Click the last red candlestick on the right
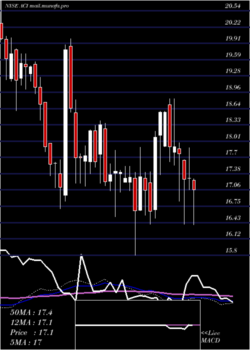The image size is (250, 350). point(194,185)
